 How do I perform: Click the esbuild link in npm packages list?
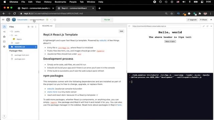[x=50, y=89]
